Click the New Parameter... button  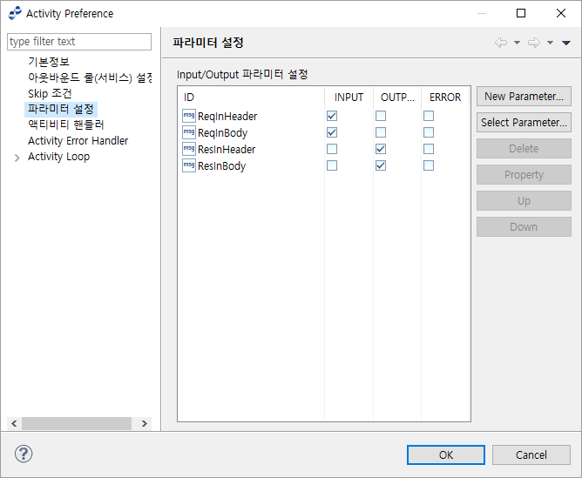(524, 97)
